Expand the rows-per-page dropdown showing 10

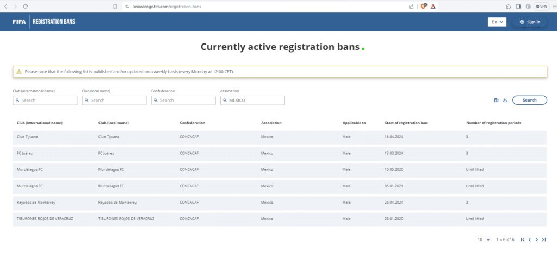click(x=484, y=239)
